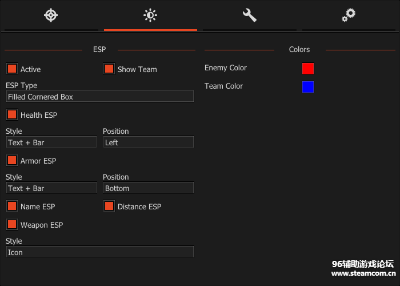400x286 pixels.
Task: Uncheck the Armor ESP option
Action: (12, 161)
